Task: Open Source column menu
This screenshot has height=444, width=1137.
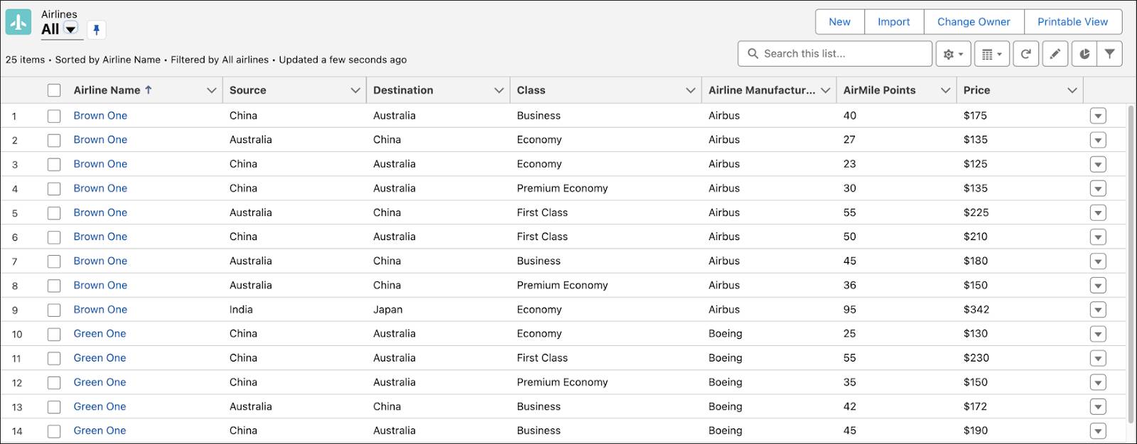Action: tap(355, 90)
